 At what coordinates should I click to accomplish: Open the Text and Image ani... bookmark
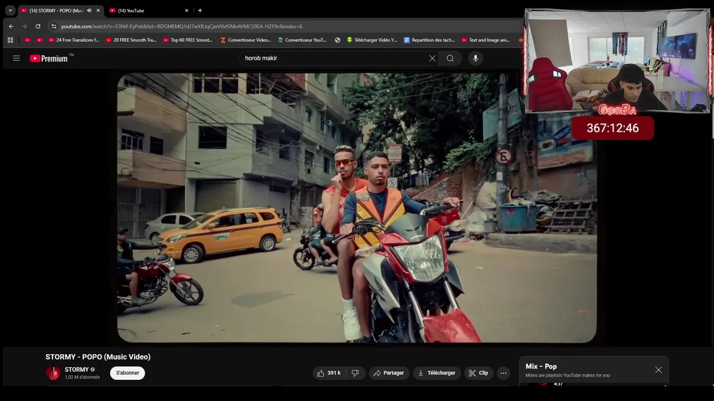tap(486, 40)
